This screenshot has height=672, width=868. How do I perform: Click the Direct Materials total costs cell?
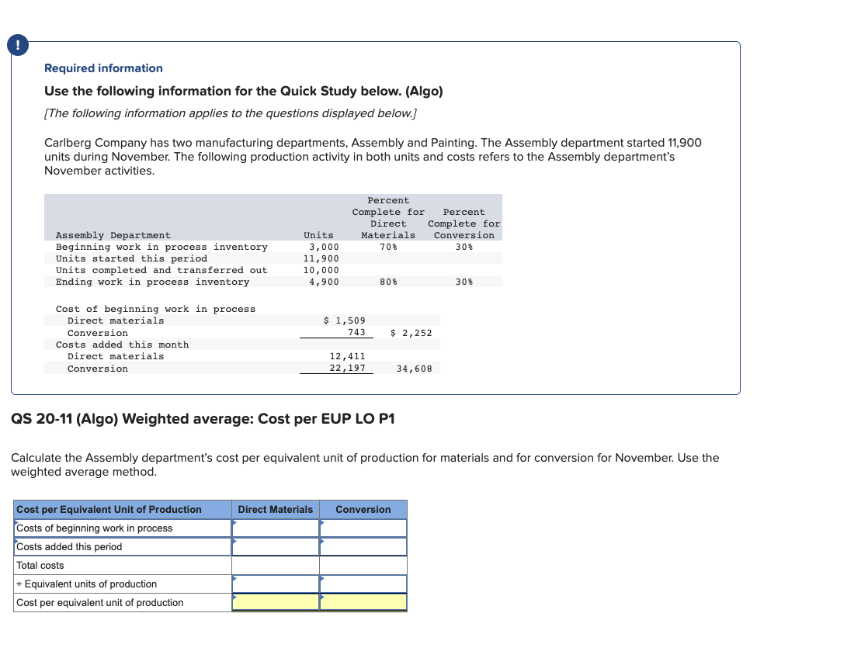(276, 565)
